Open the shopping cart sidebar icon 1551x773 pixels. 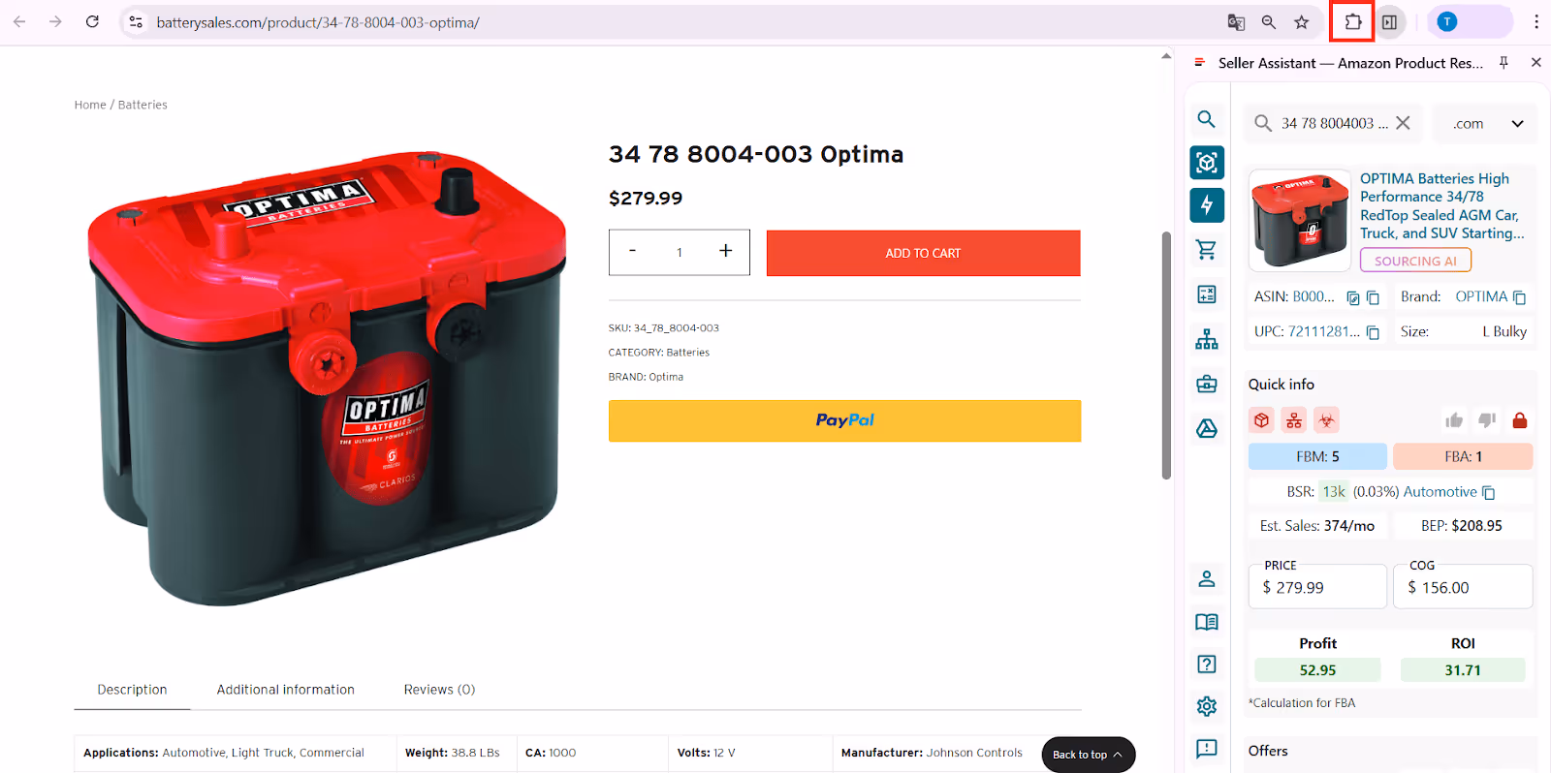(1206, 250)
